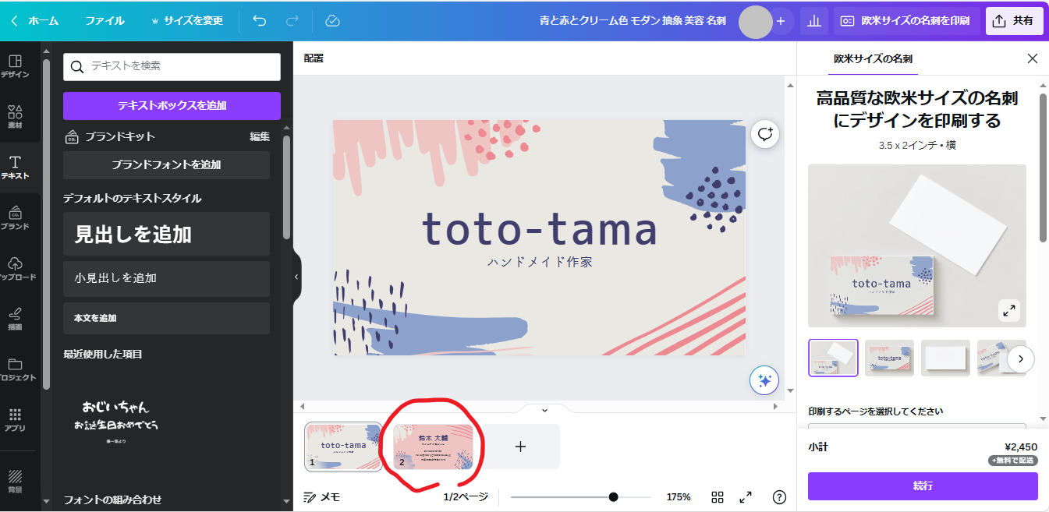Open grid view of pages
Viewport: 1049px width, 512px height.
pyautogui.click(x=718, y=497)
